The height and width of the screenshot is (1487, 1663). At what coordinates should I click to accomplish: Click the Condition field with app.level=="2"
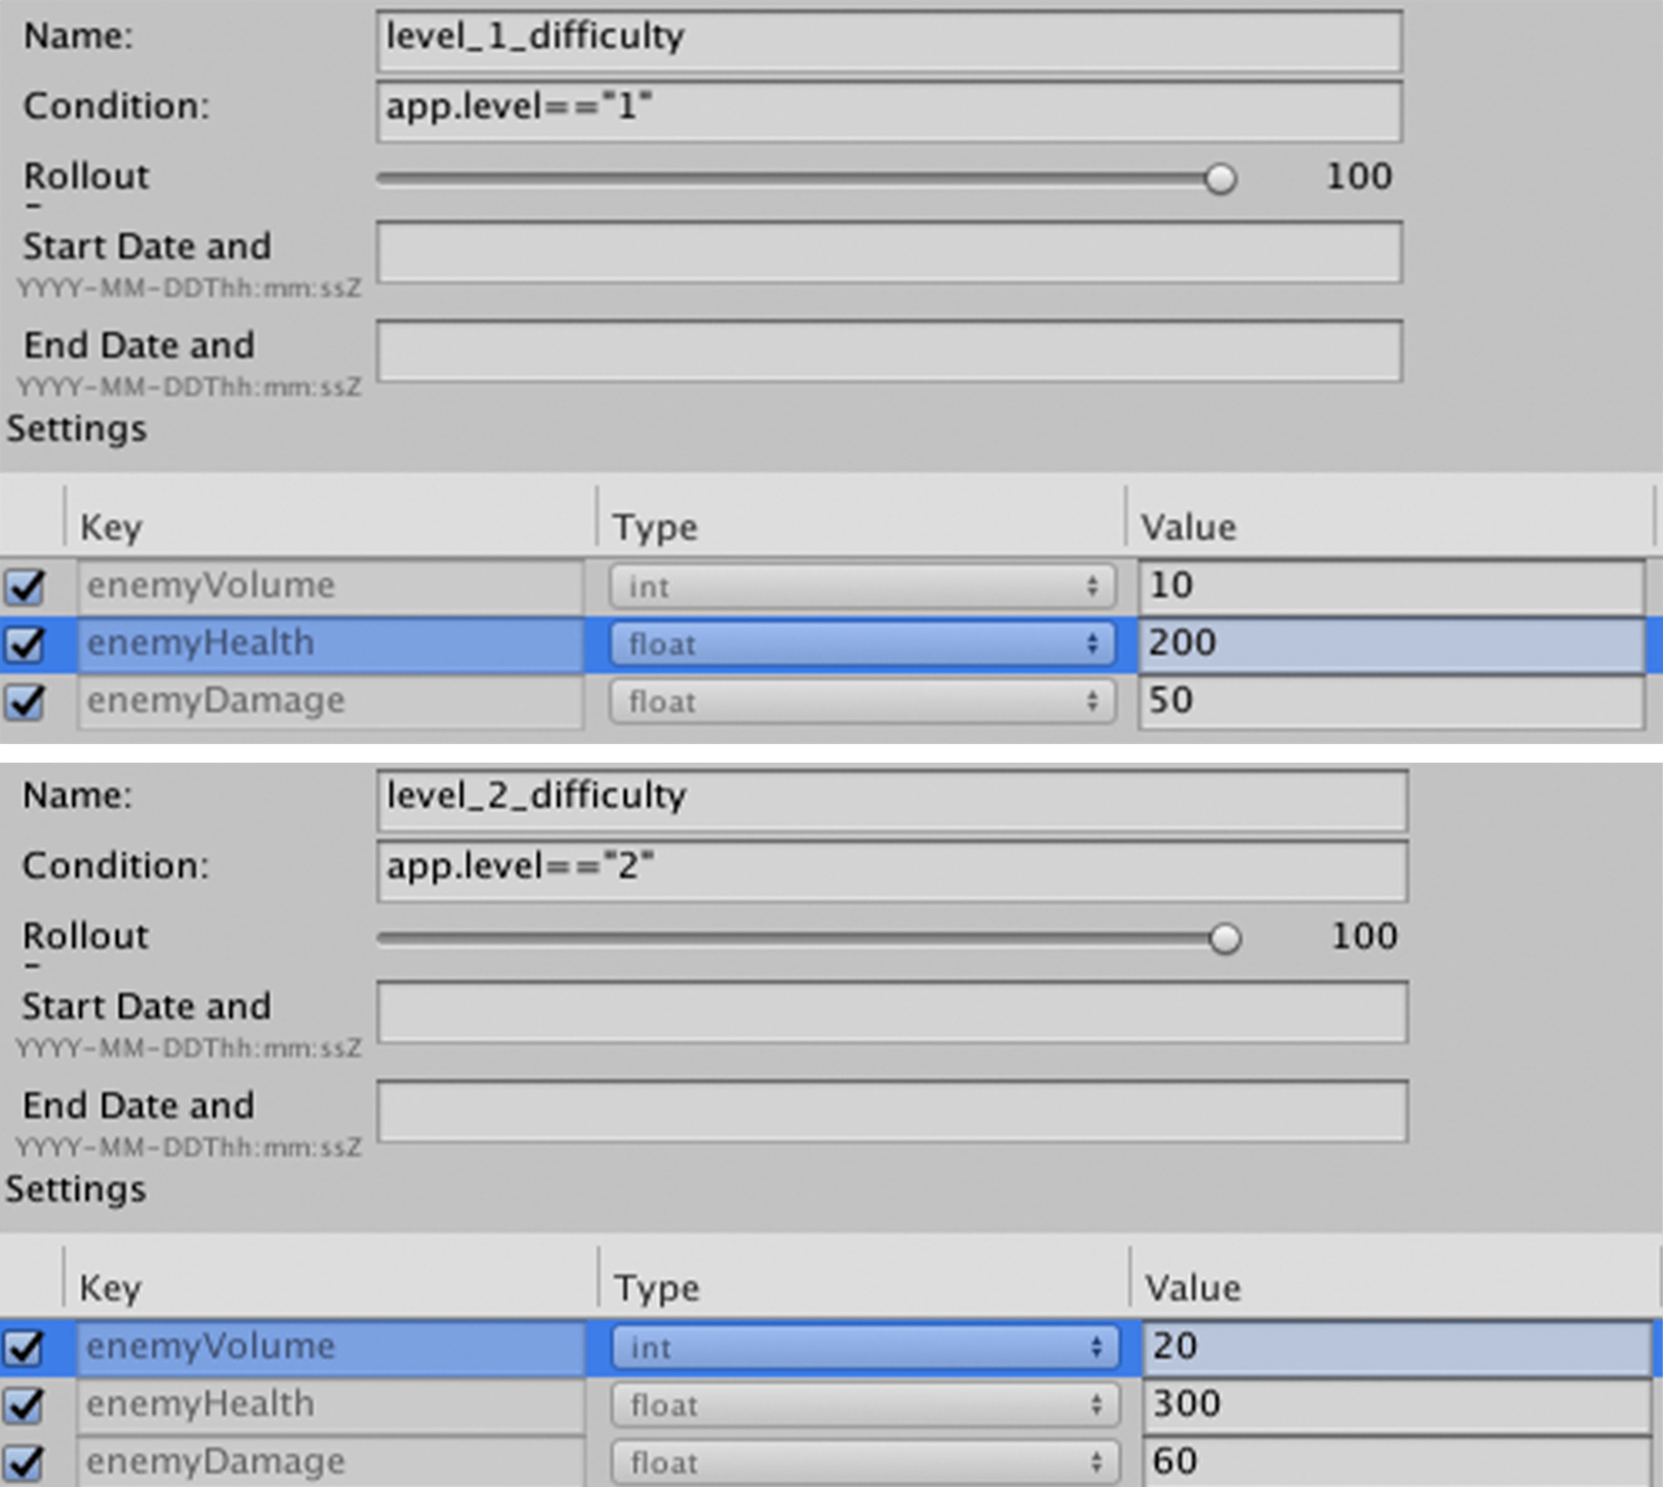click(892, 871)
